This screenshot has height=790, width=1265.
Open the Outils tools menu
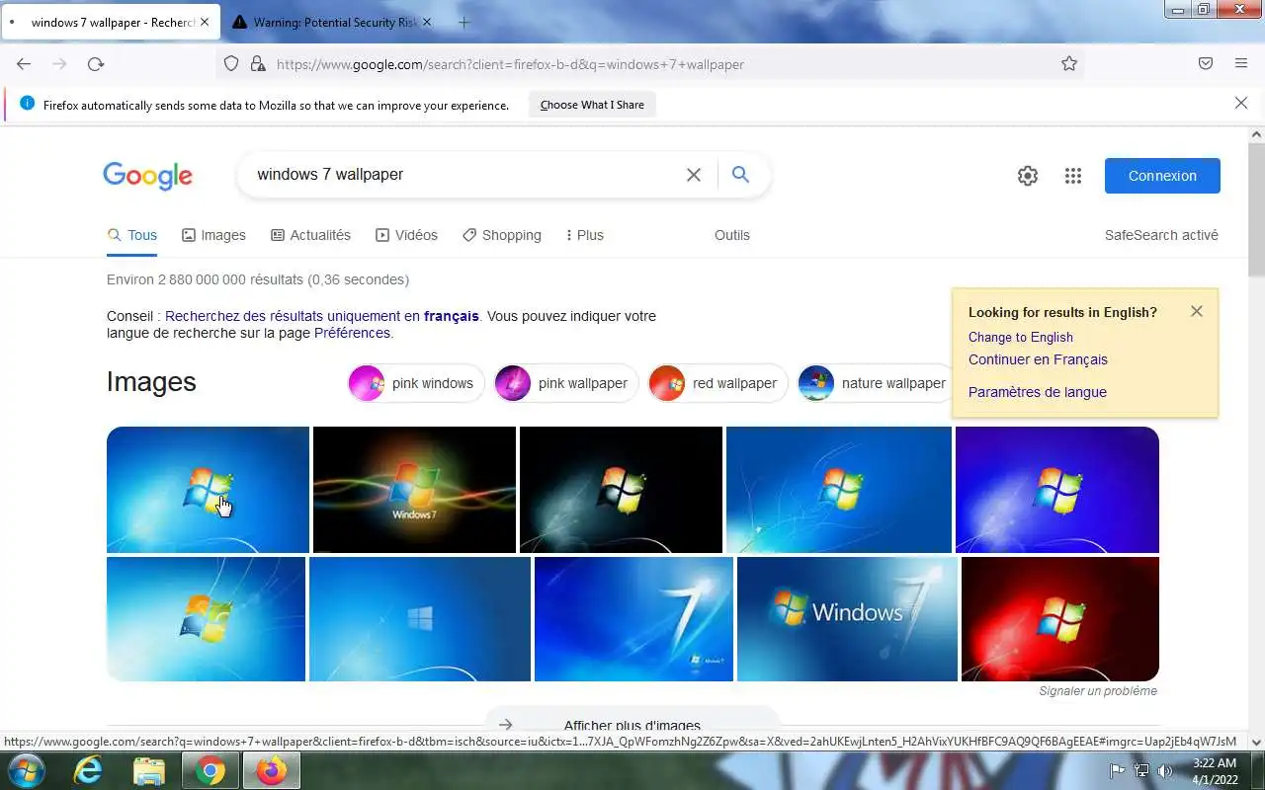click(x=732, y=235)
